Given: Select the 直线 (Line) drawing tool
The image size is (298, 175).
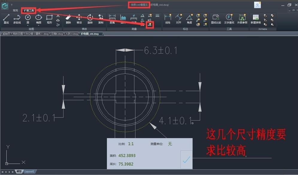Looking at the screenshot, I should click(6, 19).
